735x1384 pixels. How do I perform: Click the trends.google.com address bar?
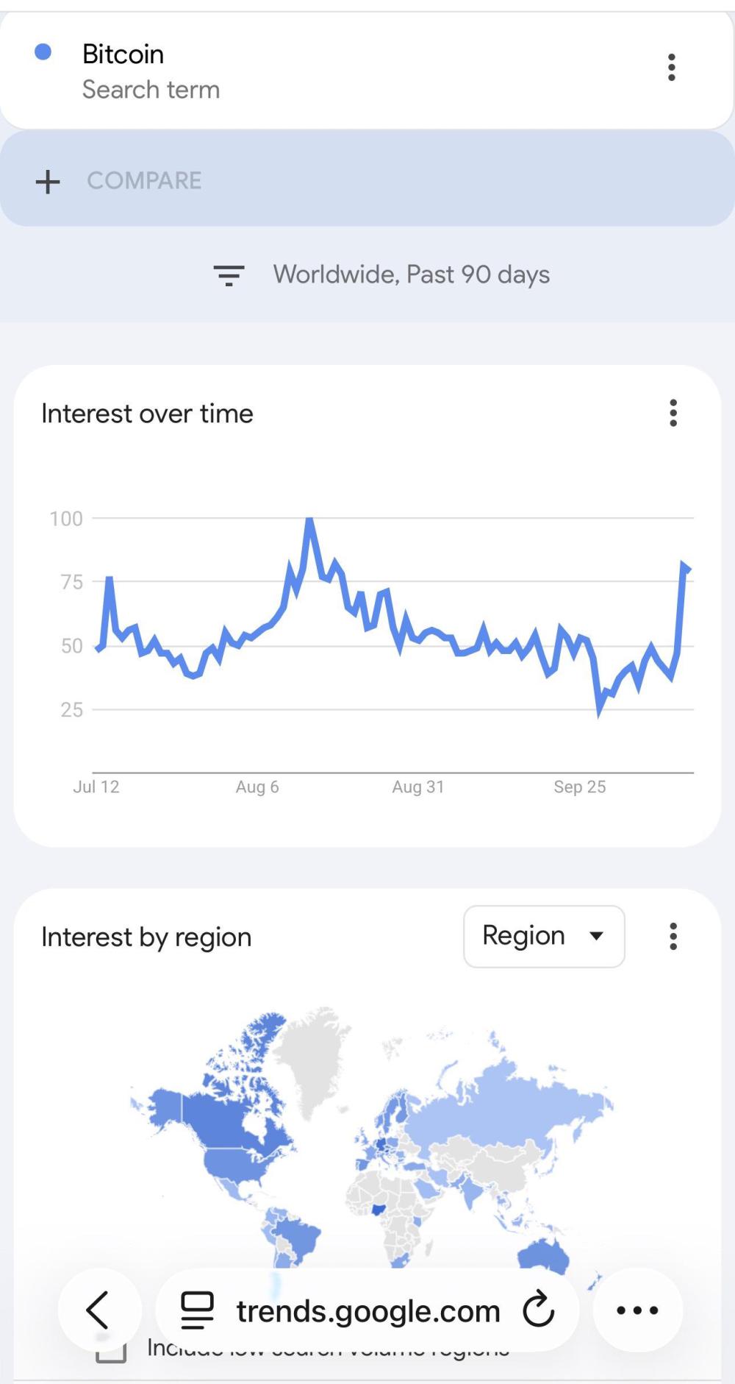pos(367,1311)
